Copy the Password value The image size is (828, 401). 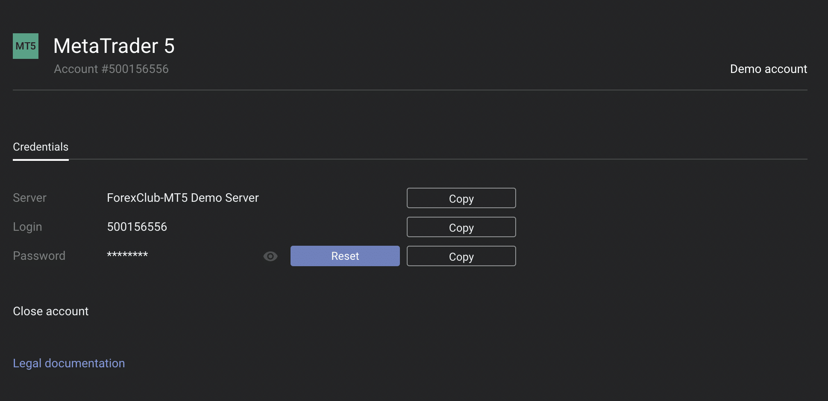[x=461, y=256]
